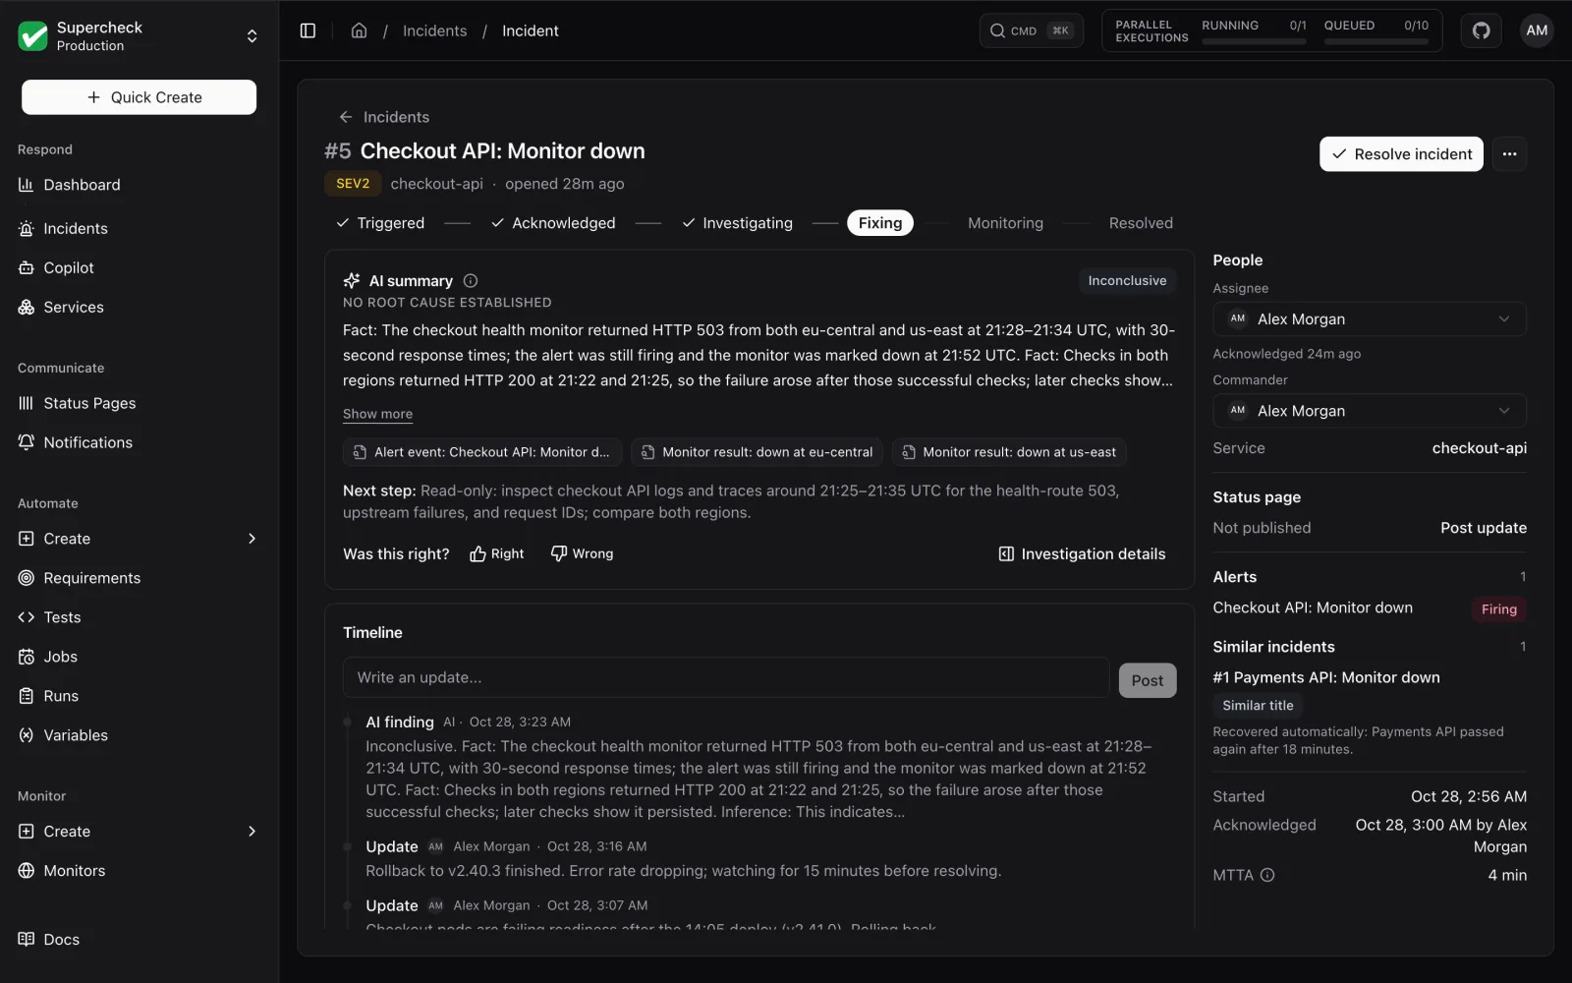Select the Fixing stage step

(880, 223)
